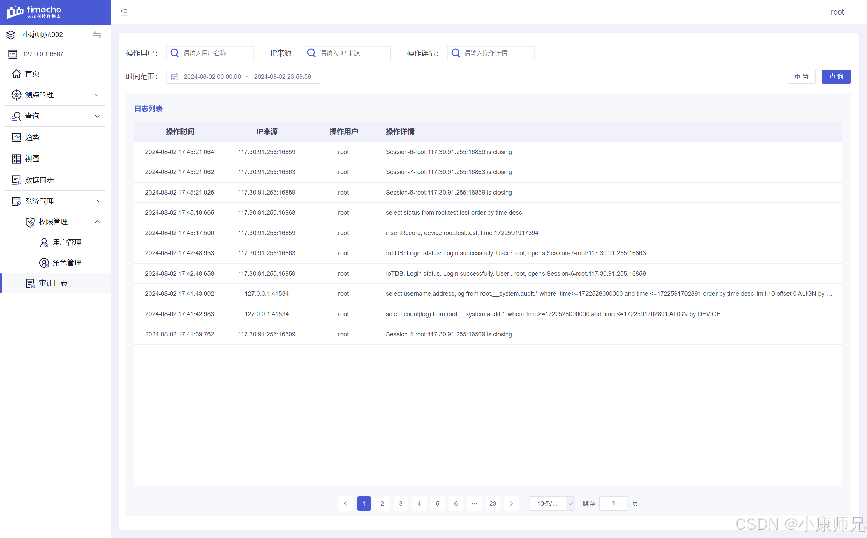
Task: Open the 视图 menu item
Action: (x=55, y=159)
